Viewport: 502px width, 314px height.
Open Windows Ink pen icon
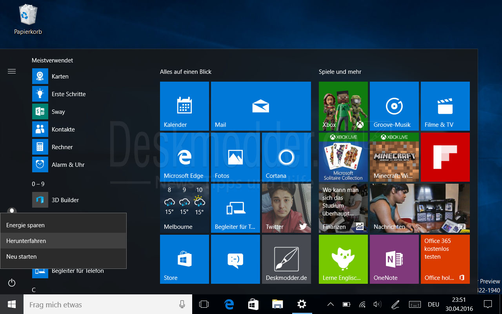395,304
